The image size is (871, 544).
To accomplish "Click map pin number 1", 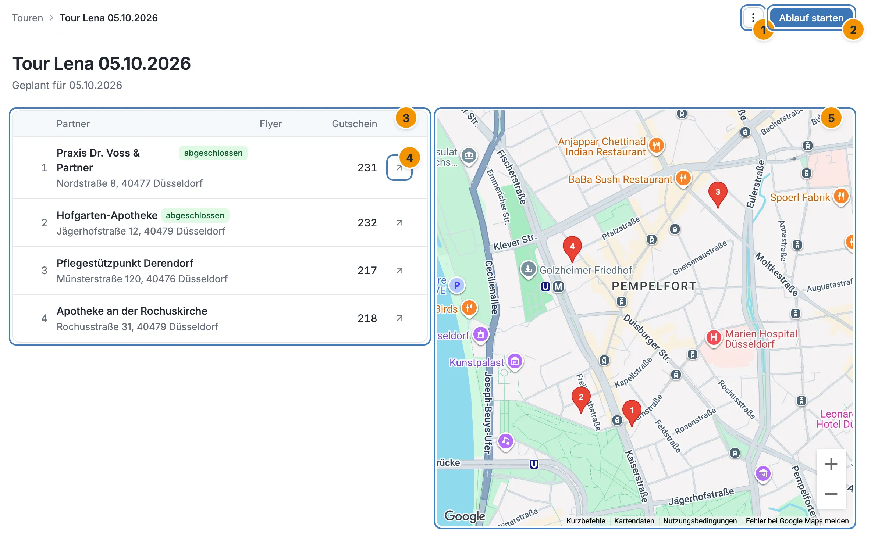I will pos(632,412).
